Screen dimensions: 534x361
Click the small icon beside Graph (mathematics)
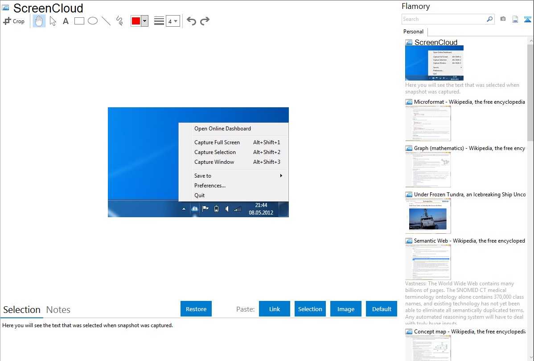409,148
